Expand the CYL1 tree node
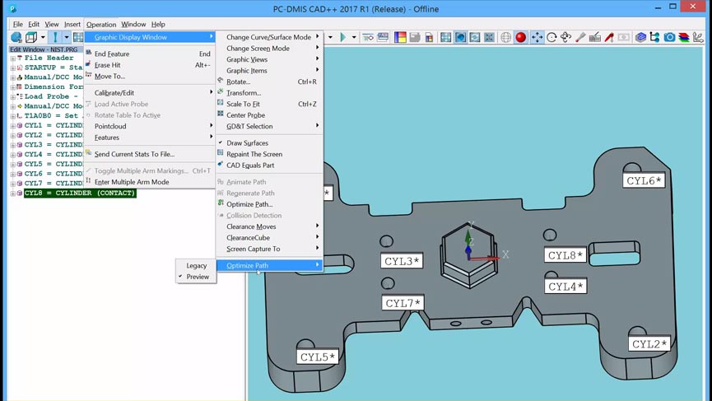Image resolution: width=712 pixels, height=401 pixels. (x=12, y=126)
